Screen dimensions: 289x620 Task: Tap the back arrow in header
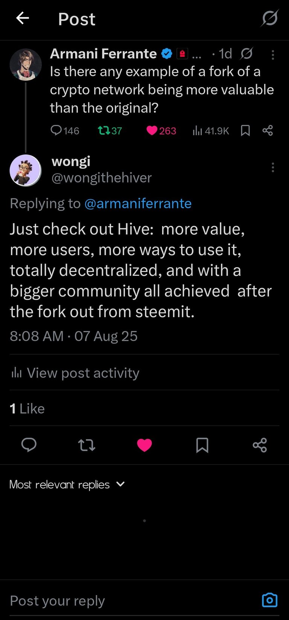tap(23, 18)
